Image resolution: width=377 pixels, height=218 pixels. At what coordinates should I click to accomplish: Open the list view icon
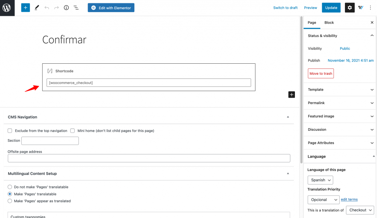[x=76, y=8]
